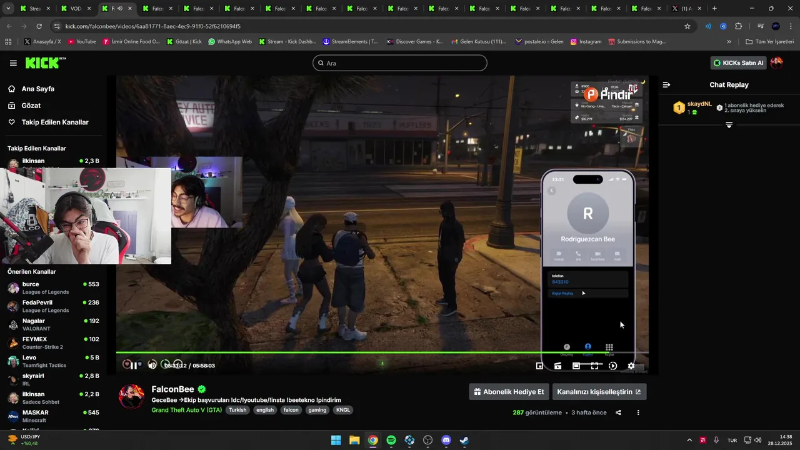800x450 pixels.
Task: Toggle picture-in-picture mini player
Action: pos(539,366)
